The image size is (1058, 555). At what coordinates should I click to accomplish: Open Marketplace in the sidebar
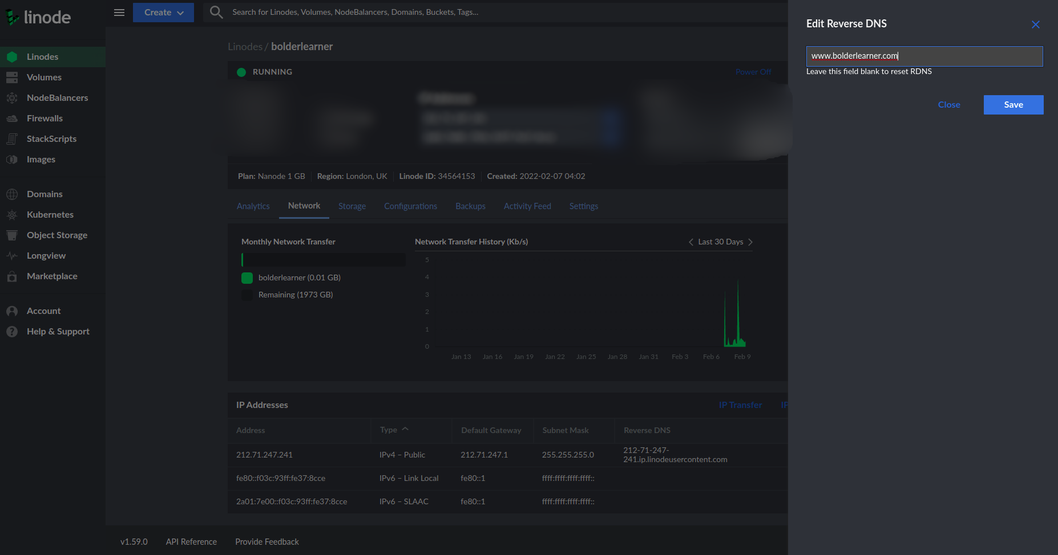[x=52, y=276]
